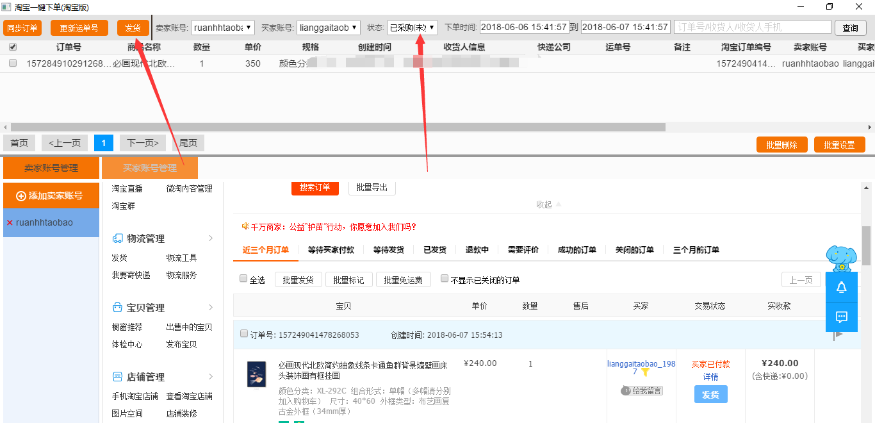
Task: Click the 同步订单 button
Action: point(22,28)
